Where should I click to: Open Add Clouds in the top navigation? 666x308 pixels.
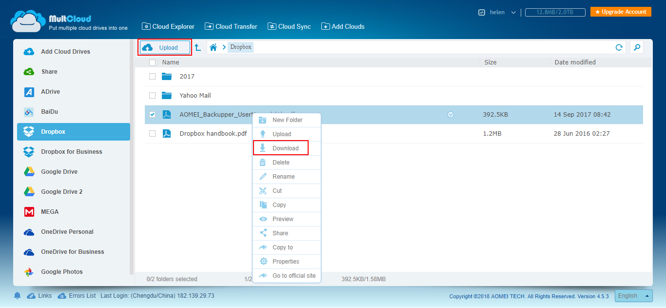pyautogui.click(x=343, y=26)
